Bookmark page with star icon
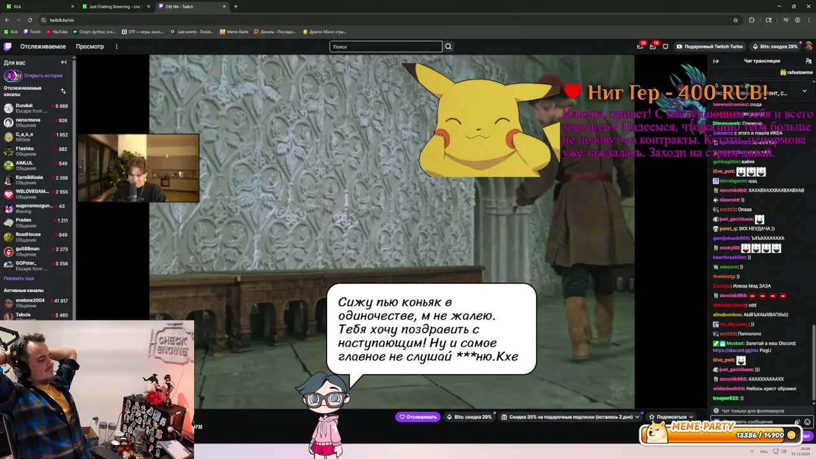Image resolution: width=816 pixels, height=459 pixels. pos(736,20)
